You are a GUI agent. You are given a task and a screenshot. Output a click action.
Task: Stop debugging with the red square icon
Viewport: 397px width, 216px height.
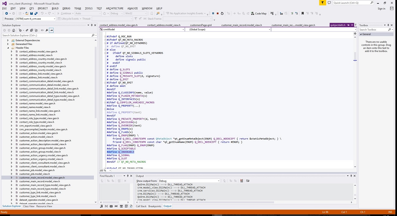(217, 13)
